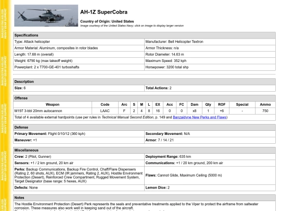Click Manufacturer: Bell Helicopter Textron cell
Image resolution: width=281 pixels, height=211 pixels.
click(210, 42)
